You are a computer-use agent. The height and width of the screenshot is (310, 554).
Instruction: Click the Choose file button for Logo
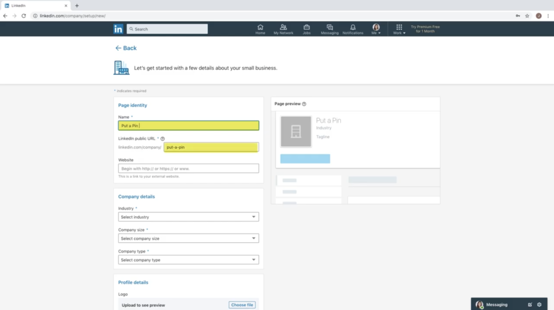[x=242, y=305]
